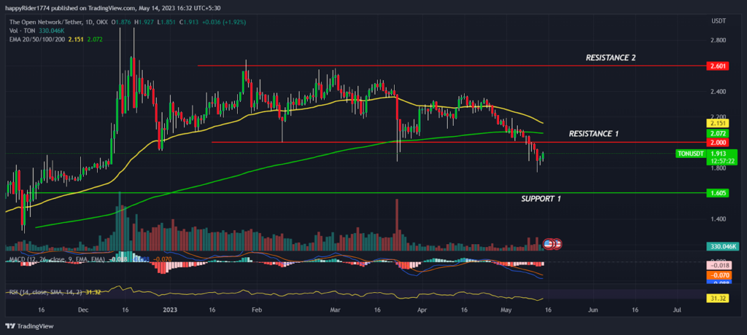Click the yellow 2.151 price scale label

tap(719, 123)
